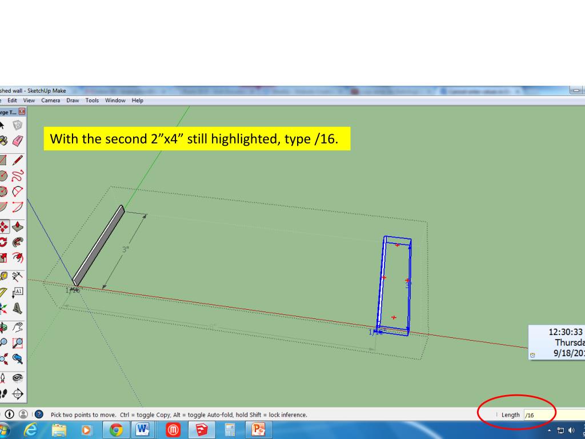Screen dimensions: 585x439
Task: Select the Line pencil tool
Action: [x=17, y=160]
